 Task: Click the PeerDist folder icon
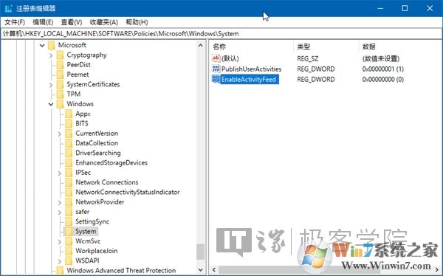point(61,65)
